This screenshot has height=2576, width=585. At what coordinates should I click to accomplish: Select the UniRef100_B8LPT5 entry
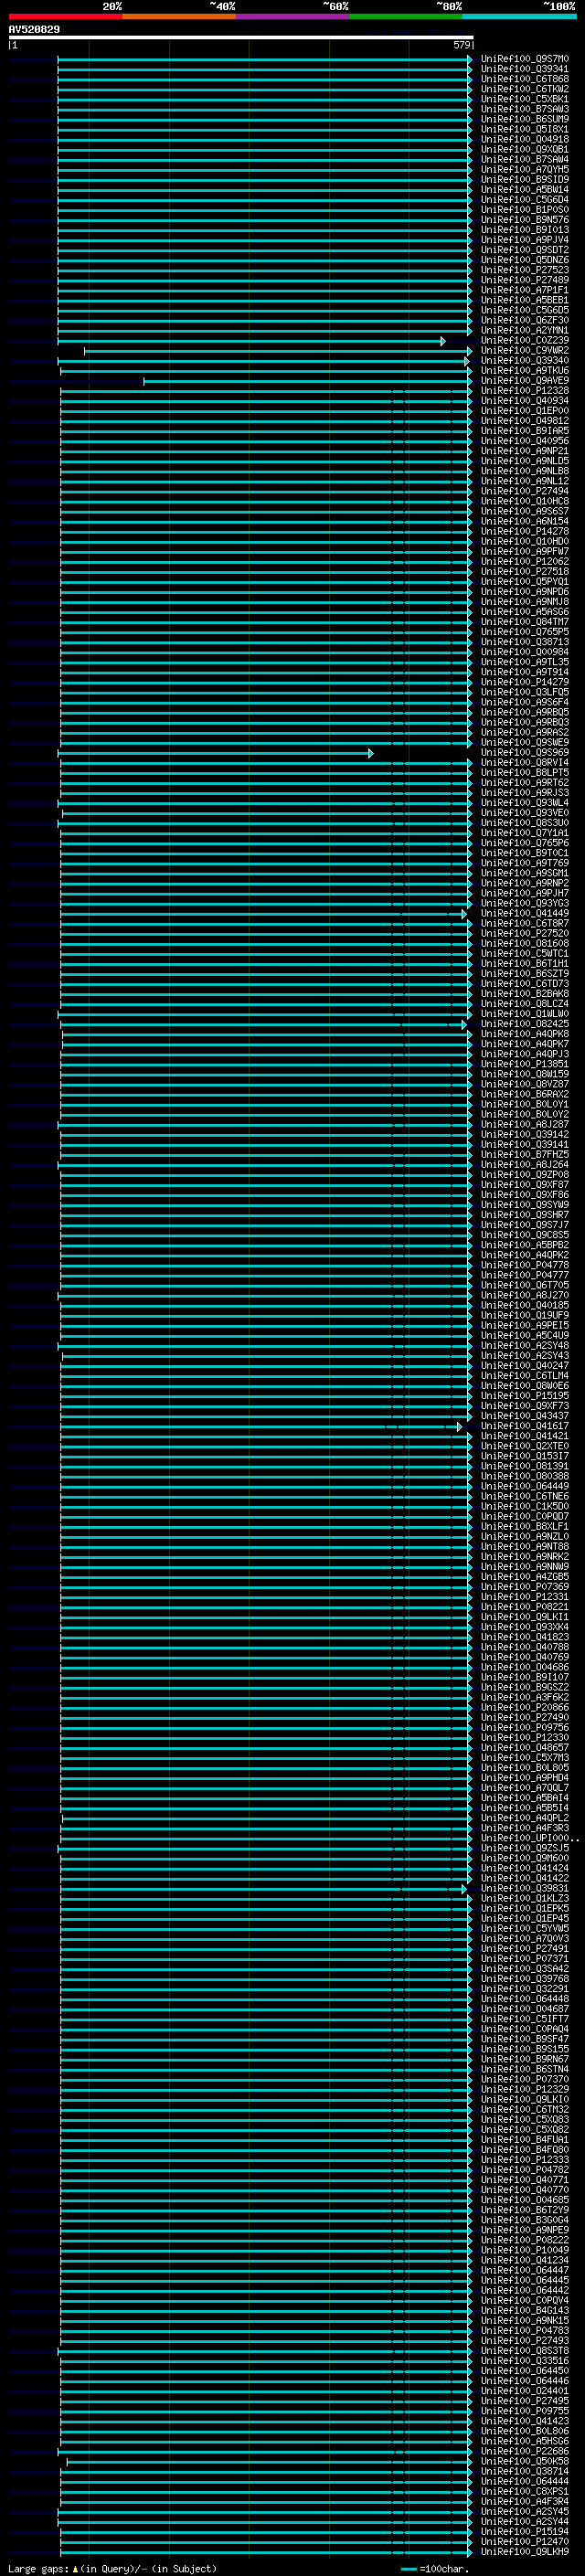coord(524,773)
